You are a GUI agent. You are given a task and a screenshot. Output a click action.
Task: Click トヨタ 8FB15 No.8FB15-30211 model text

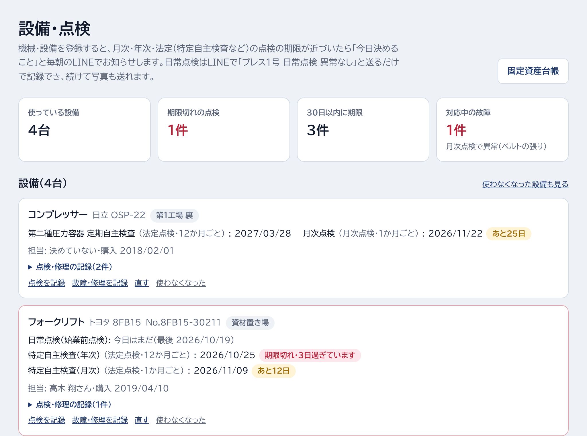[155, 322]
